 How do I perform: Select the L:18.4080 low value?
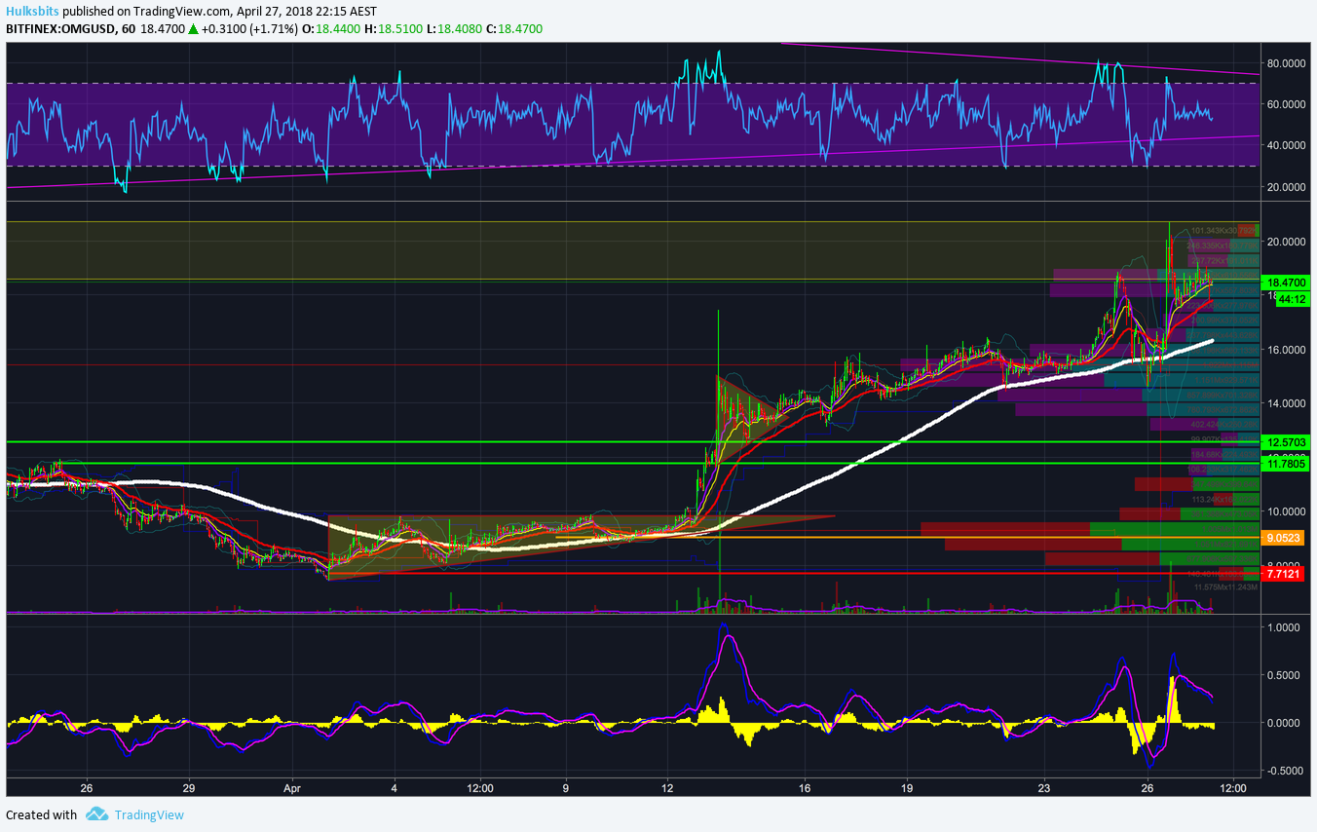(454, 29)
